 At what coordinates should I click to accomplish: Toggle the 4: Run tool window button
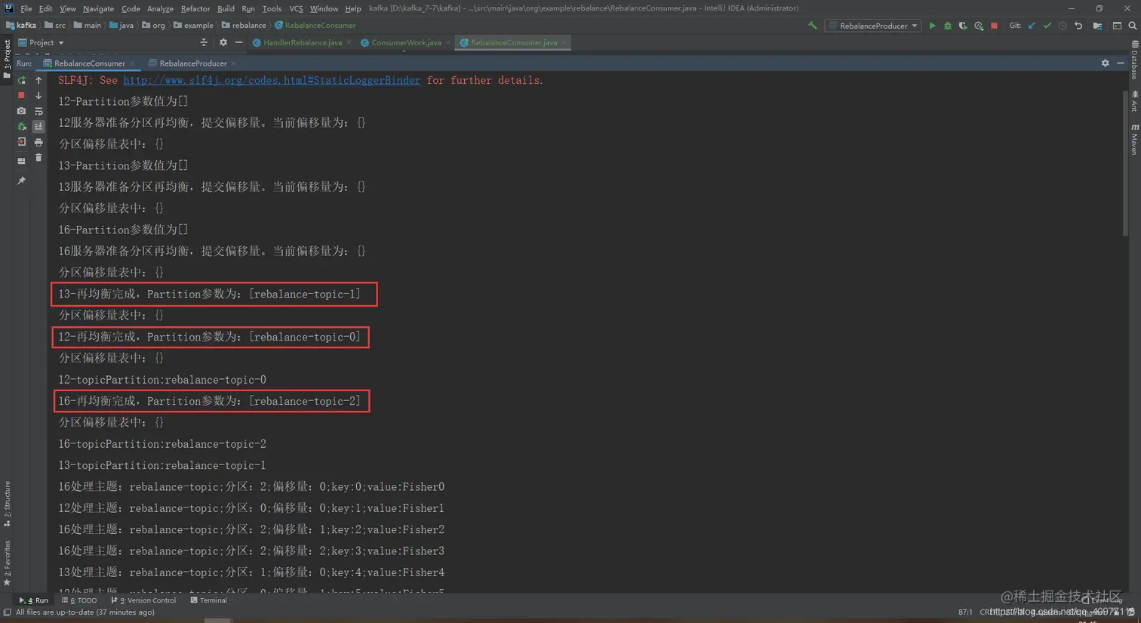34,600
